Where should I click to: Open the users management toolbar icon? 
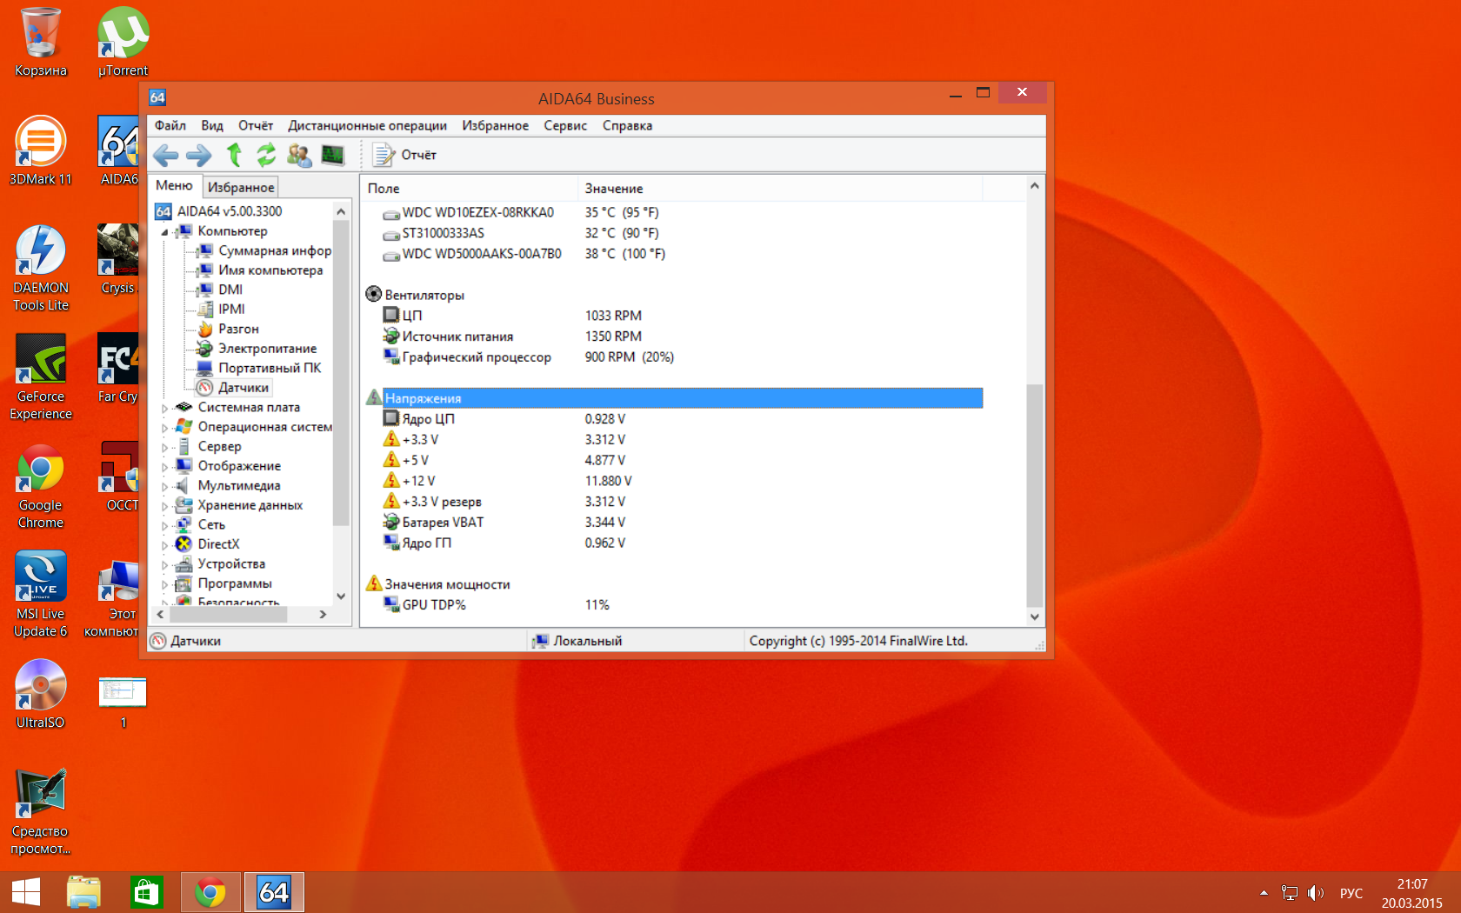(299, 155)
